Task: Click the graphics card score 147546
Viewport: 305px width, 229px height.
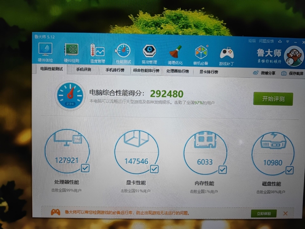Action: click(x=136, y=161)
